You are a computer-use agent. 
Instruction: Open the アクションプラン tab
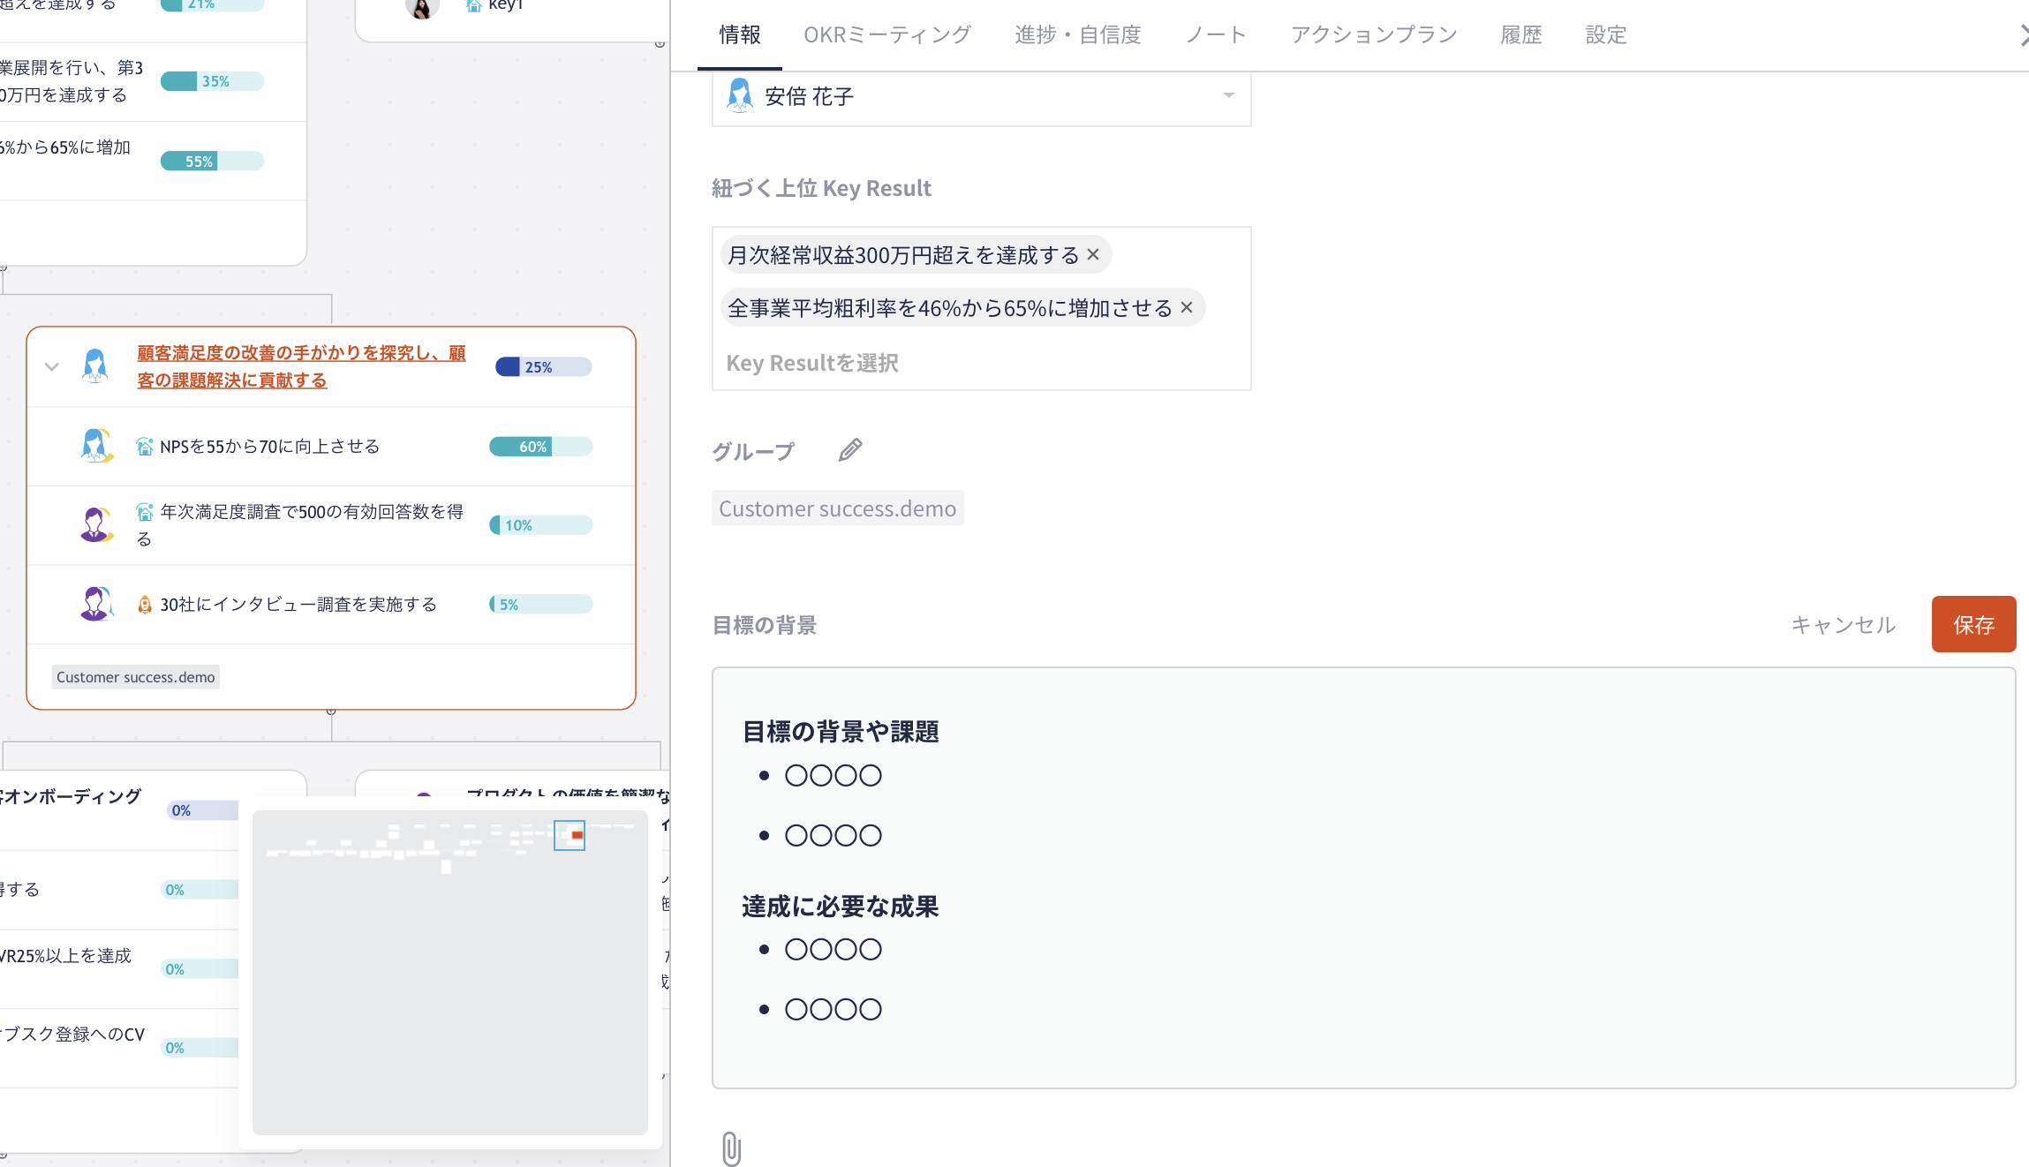[1373, 35]
